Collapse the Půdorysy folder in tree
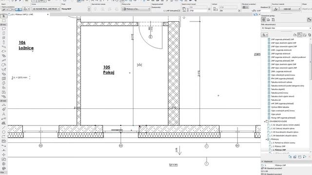312x175 pixels. (266, 140)
